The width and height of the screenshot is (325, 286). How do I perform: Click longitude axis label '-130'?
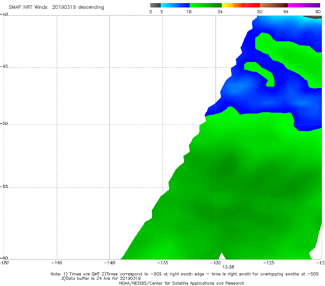click(x=215, y=263)
